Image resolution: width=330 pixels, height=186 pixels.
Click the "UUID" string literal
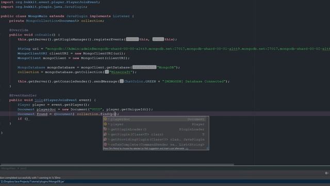pyautogui.click(x=96, y=109)
